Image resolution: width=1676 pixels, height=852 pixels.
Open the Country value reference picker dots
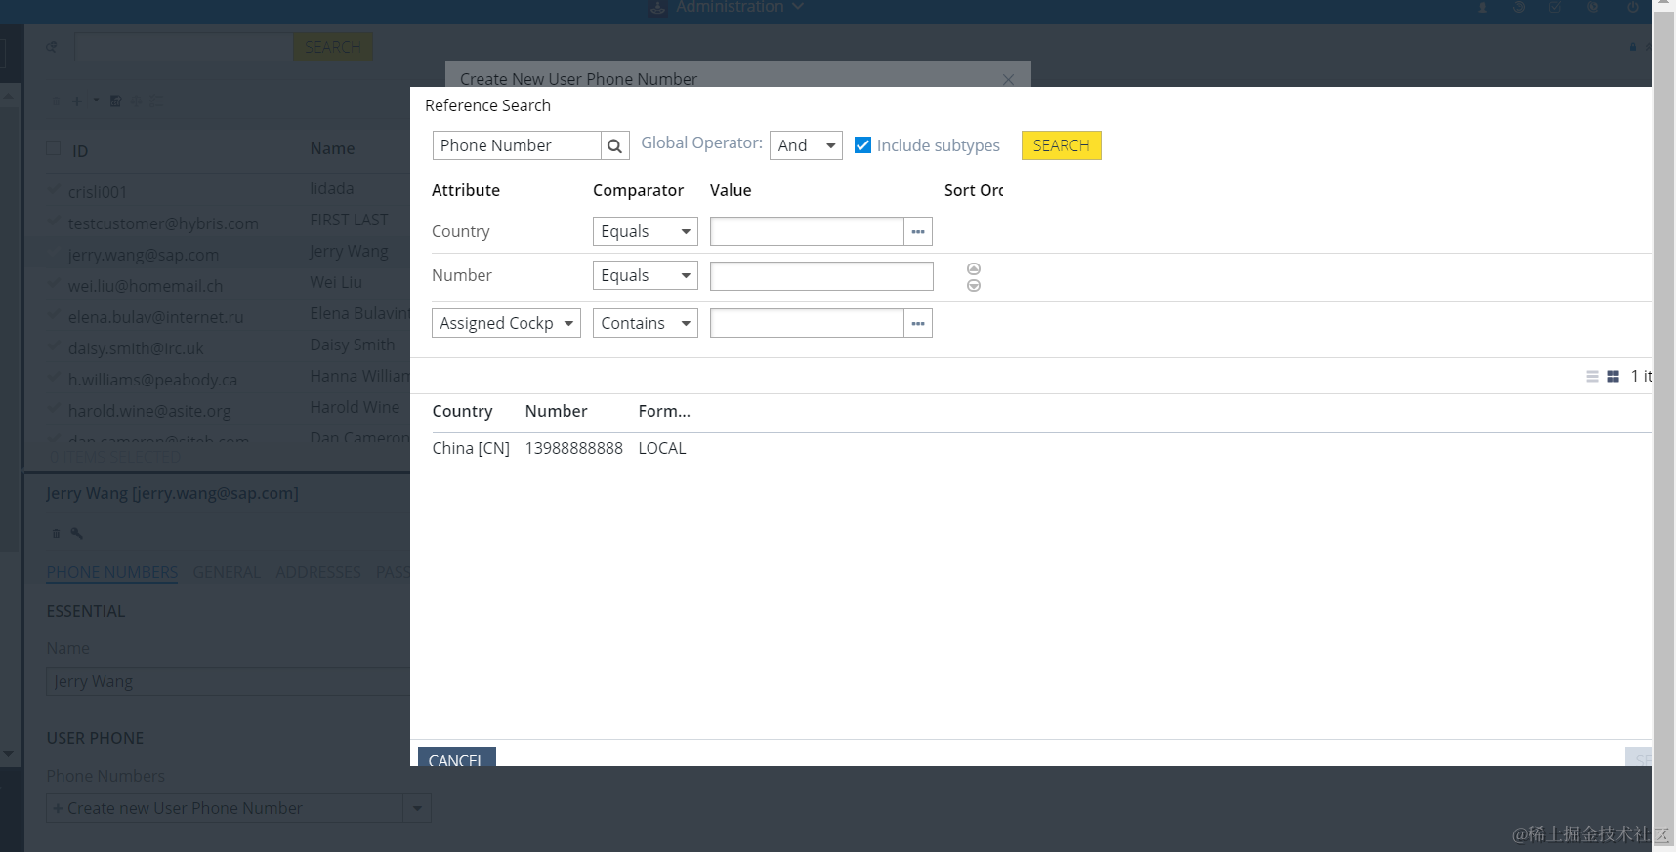coord(918,231)
